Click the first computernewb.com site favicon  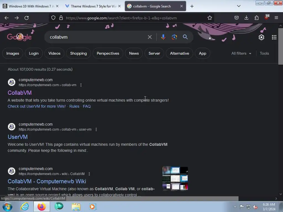[x=12, y=82]
